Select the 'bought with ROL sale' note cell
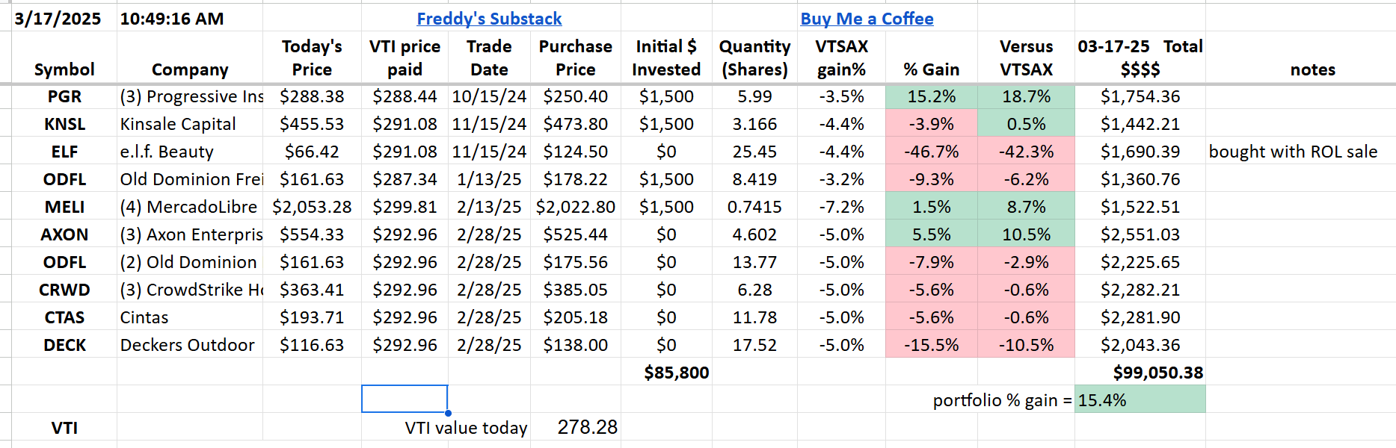 (x=1293, y=152)
